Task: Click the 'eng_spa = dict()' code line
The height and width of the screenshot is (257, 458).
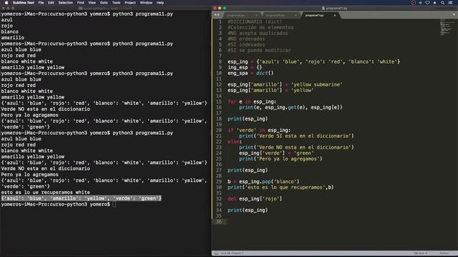Action: point(250,73)
